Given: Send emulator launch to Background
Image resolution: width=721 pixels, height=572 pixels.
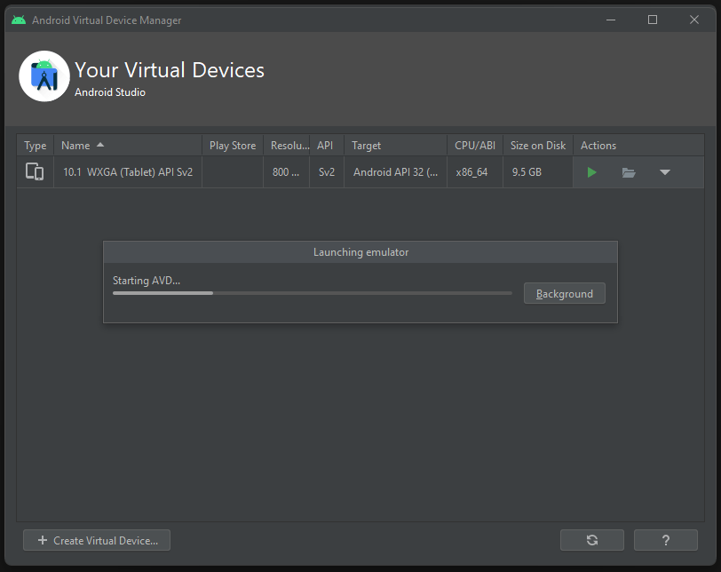Looking at the screenshot, I should [565, 293].
